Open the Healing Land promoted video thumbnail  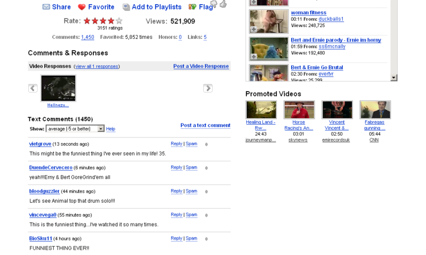pos(261,110)
